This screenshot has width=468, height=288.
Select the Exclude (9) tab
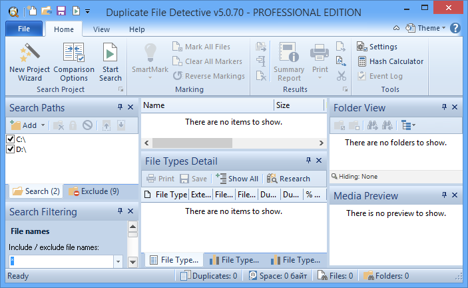(x=94, y=191)
